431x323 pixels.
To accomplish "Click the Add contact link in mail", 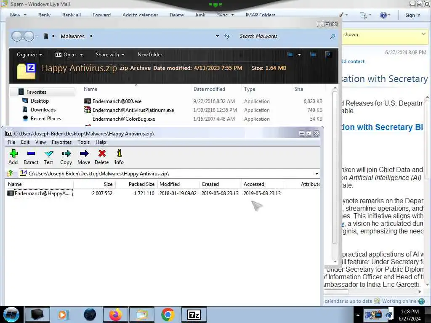I will [354, 61].
